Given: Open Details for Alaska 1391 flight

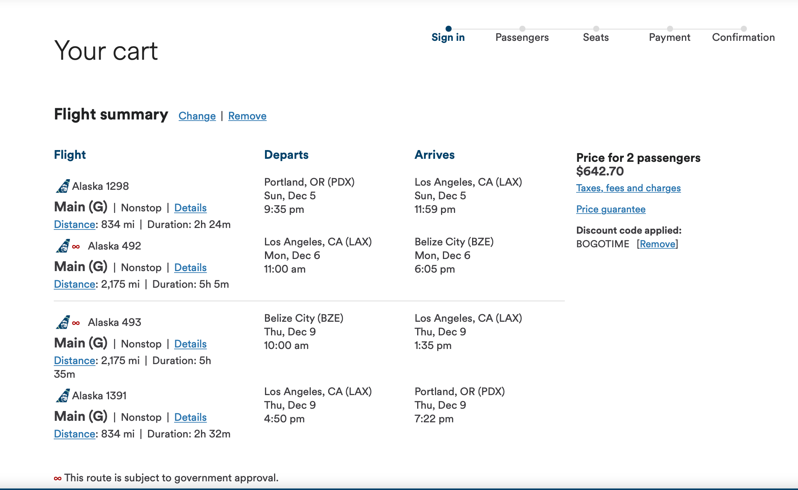Looking at the screenshot, I should click(x=190, y=417).
